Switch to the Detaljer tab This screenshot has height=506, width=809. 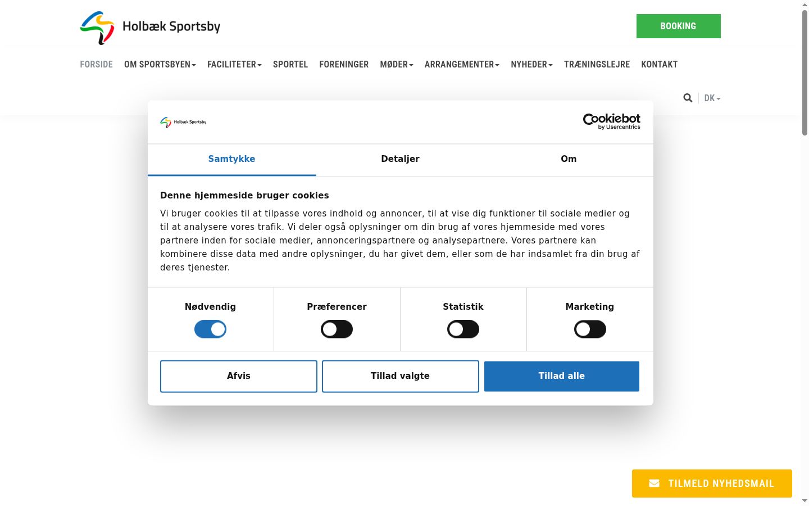click(400, 160)
